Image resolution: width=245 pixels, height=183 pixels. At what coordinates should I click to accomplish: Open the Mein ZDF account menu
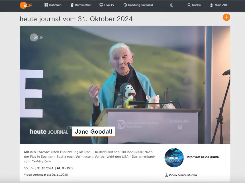click(x=219, y=5)
